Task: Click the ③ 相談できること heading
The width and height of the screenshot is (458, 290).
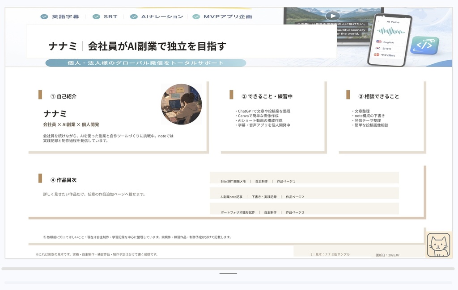Action: [378, 96]
